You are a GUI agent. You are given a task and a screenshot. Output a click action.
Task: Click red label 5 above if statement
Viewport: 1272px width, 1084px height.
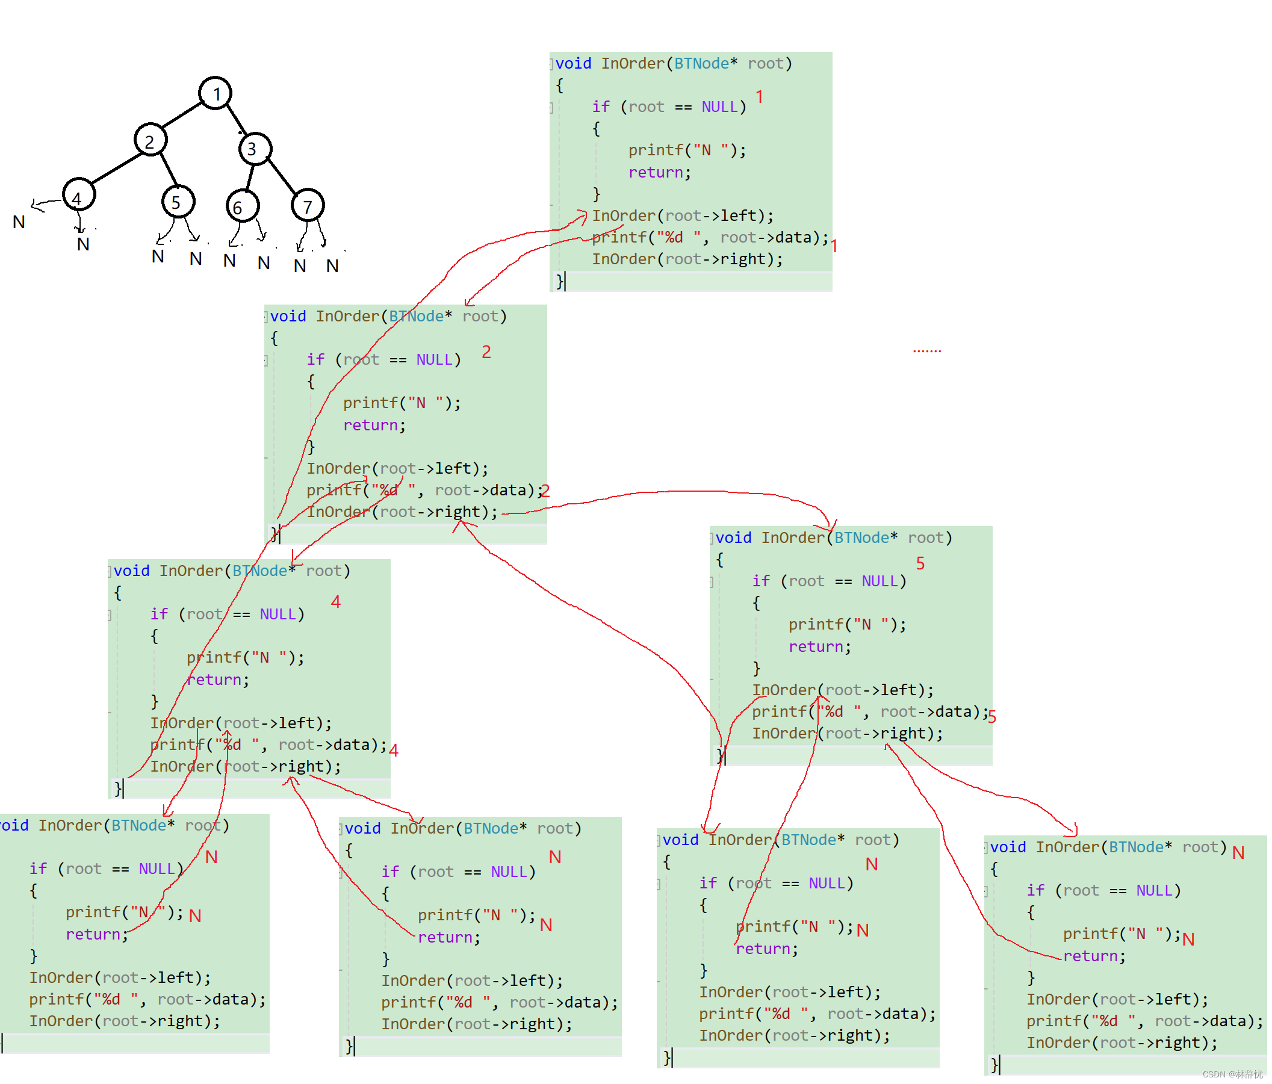click(920, 563)
